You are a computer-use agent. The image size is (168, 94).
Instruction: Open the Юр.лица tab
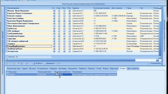coord(33,69)
